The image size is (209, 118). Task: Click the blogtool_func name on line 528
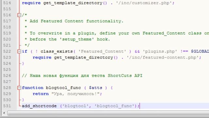pyautogui.click(x=63, y=88)
